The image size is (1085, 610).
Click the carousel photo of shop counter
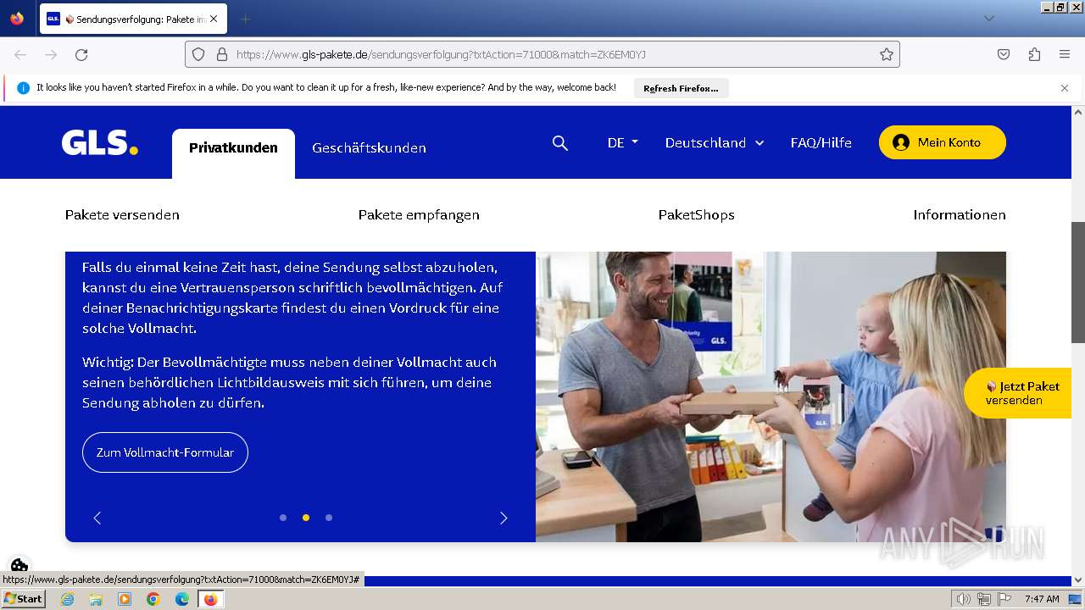pos(771,396)
